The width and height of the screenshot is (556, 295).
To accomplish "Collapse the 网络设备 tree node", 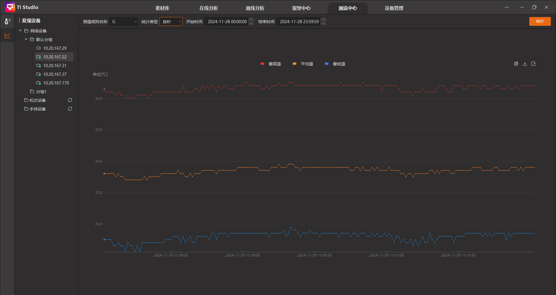I will [20, 31].
